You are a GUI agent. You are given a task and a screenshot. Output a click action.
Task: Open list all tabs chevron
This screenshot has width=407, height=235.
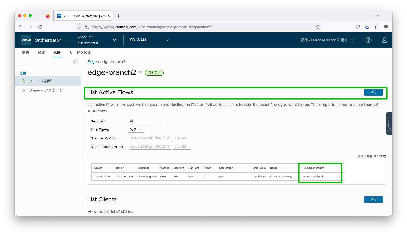[x=377, y=16]
